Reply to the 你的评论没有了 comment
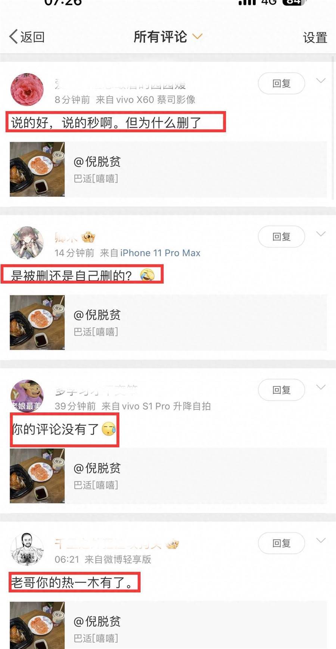Viewport: 336px width, 649px height. [281, 390]
